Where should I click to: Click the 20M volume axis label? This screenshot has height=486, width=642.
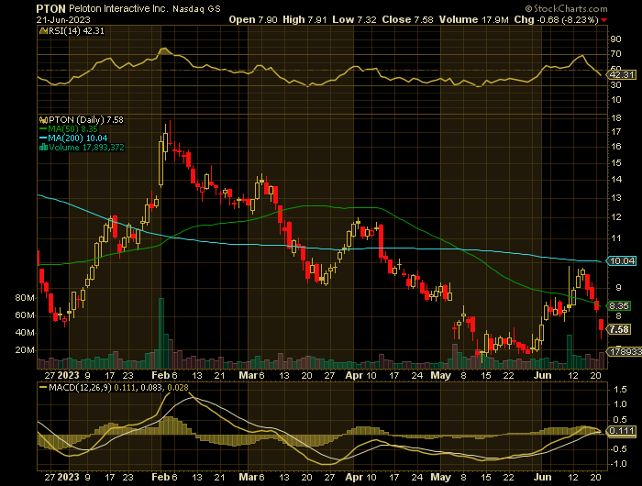tap(25, 350)
